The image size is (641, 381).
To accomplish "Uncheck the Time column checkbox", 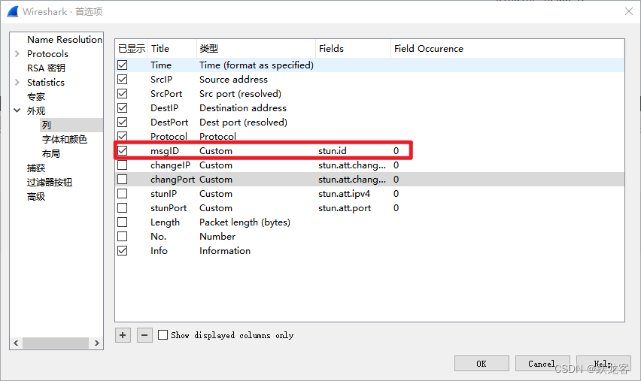I will point(122,65).
